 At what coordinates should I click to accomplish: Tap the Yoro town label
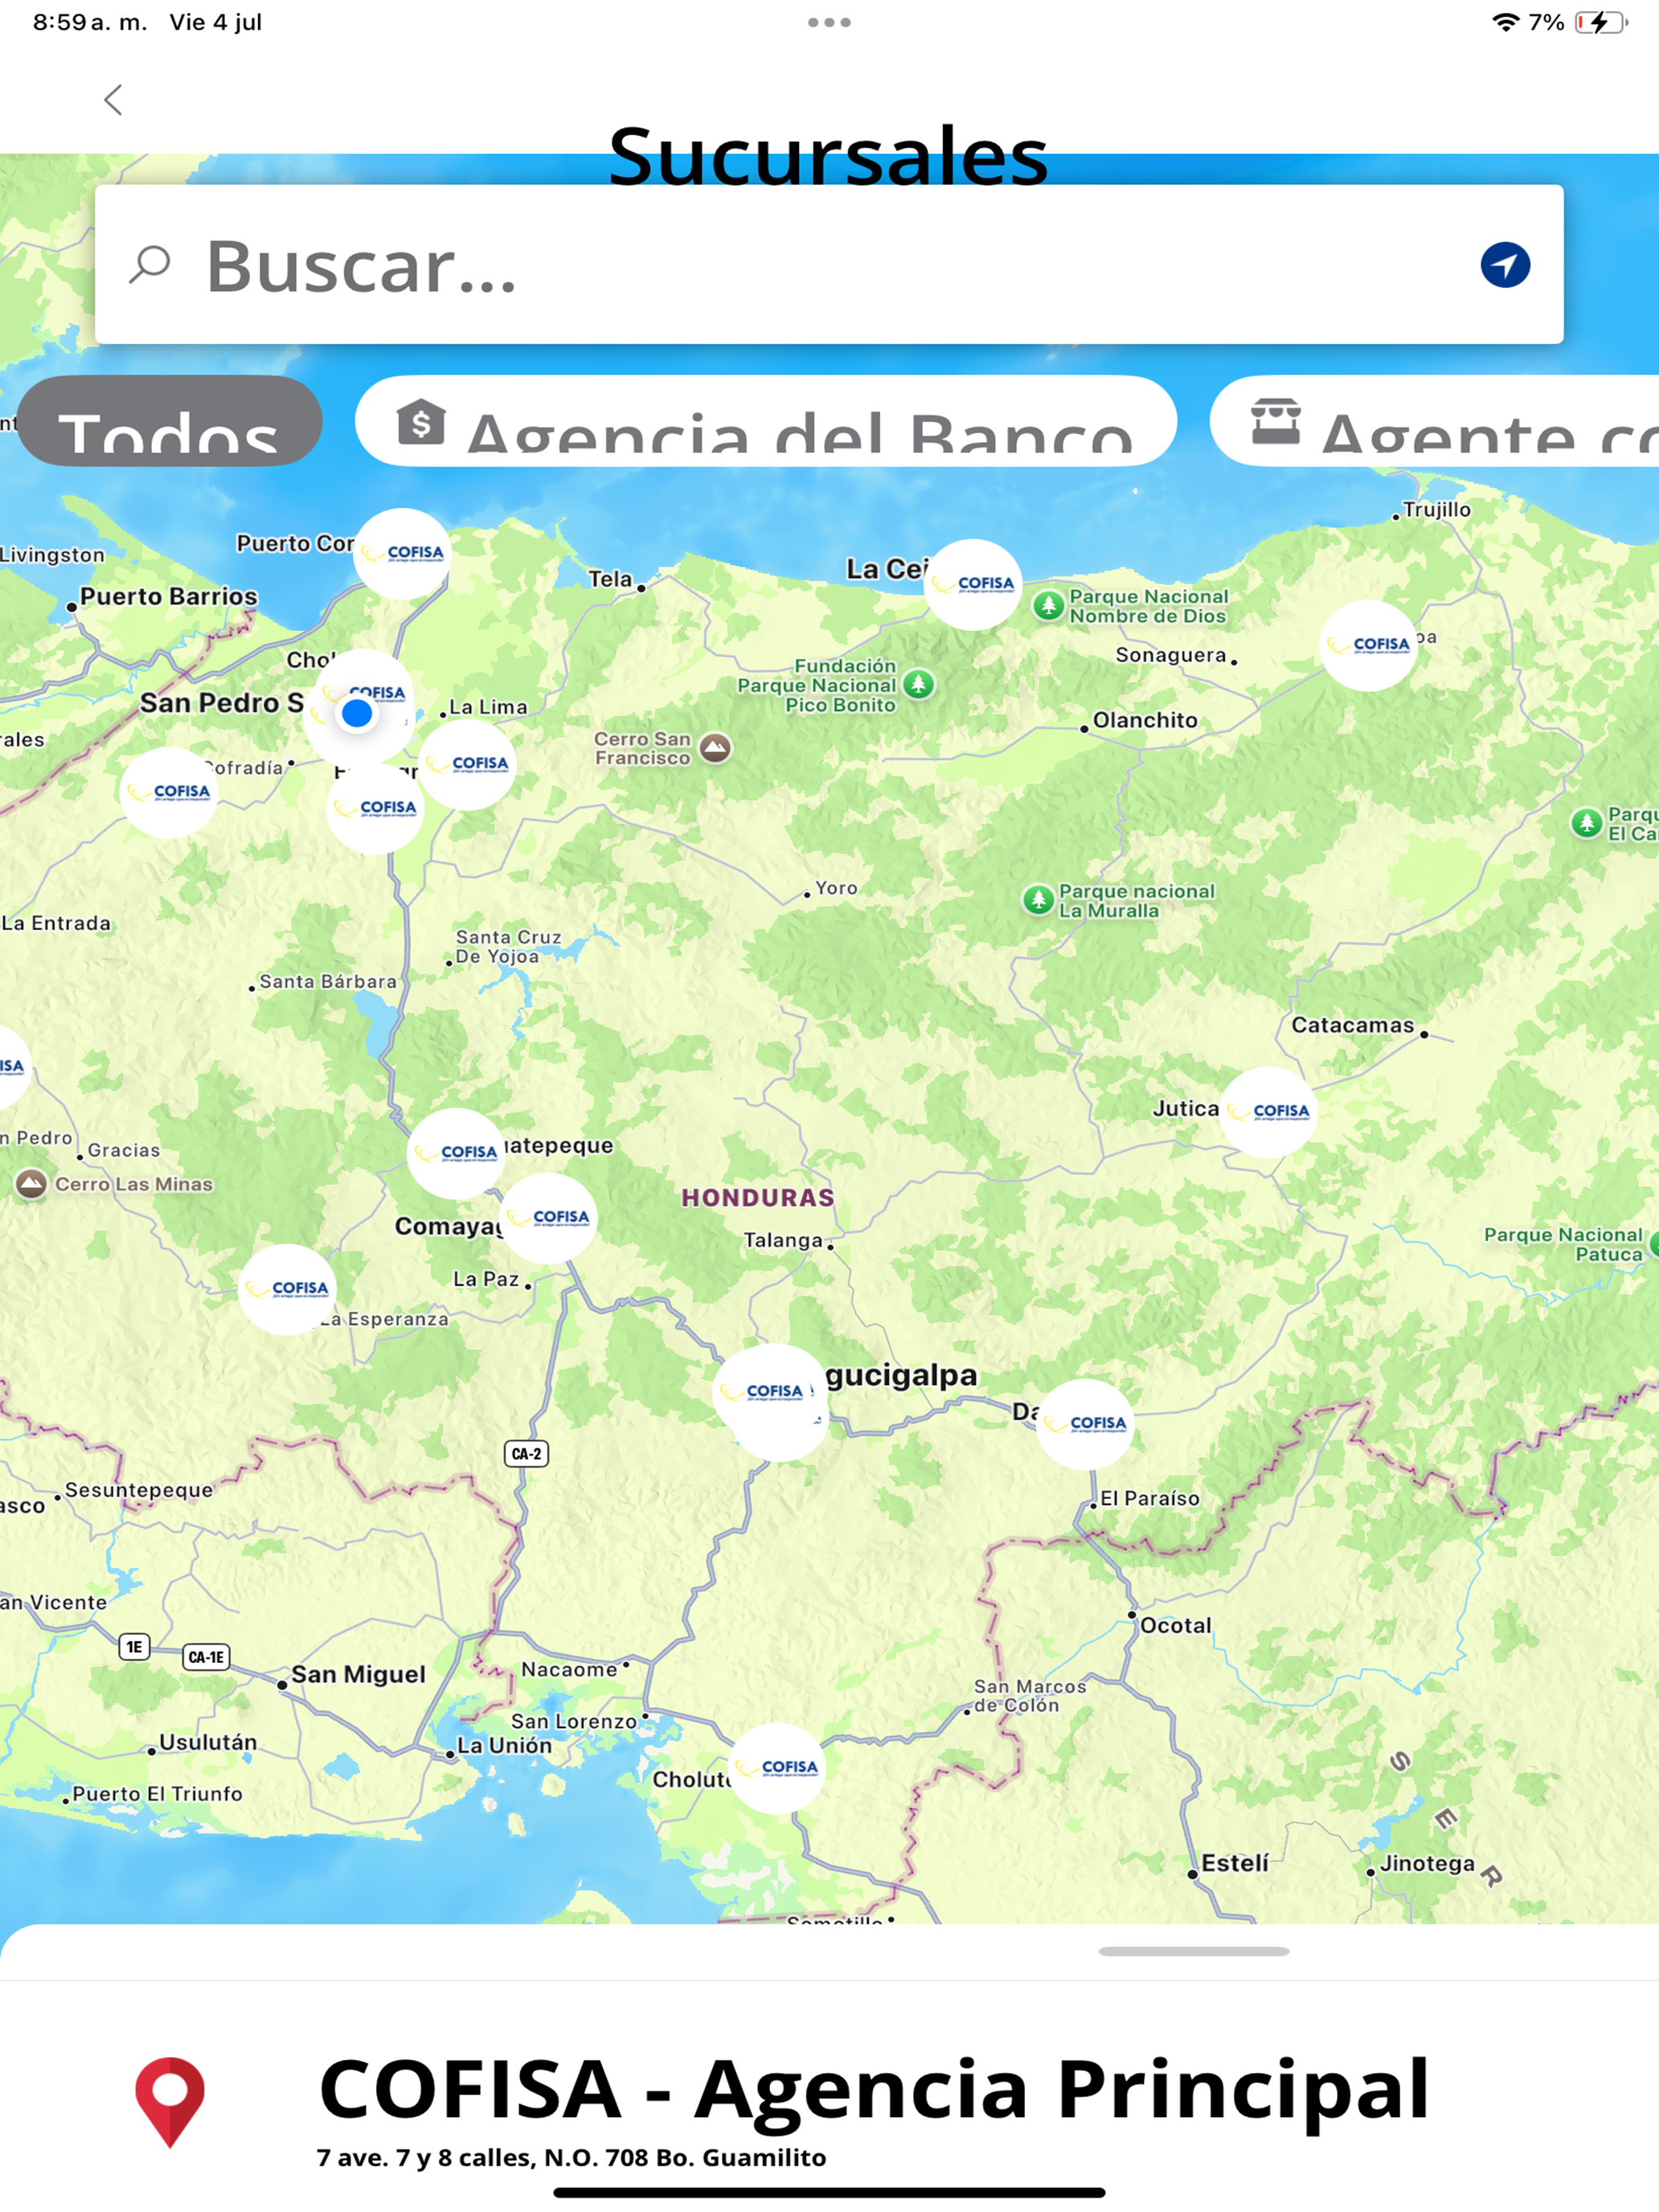tap(836, 888)
